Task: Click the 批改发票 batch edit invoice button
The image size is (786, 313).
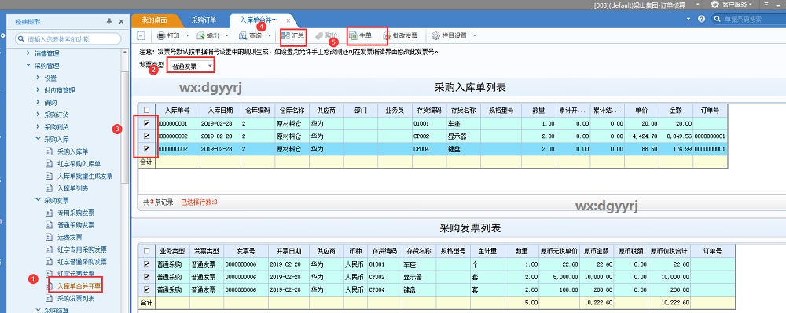Action: 400,36
